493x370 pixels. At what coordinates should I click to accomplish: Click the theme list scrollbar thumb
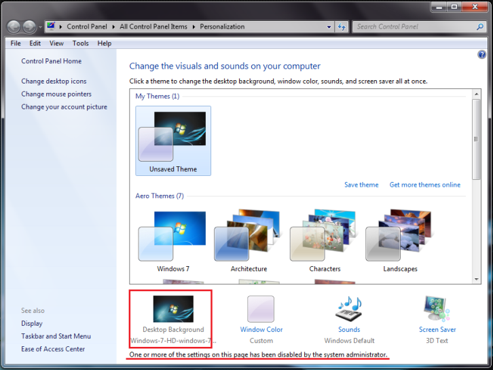coord(476,139)
